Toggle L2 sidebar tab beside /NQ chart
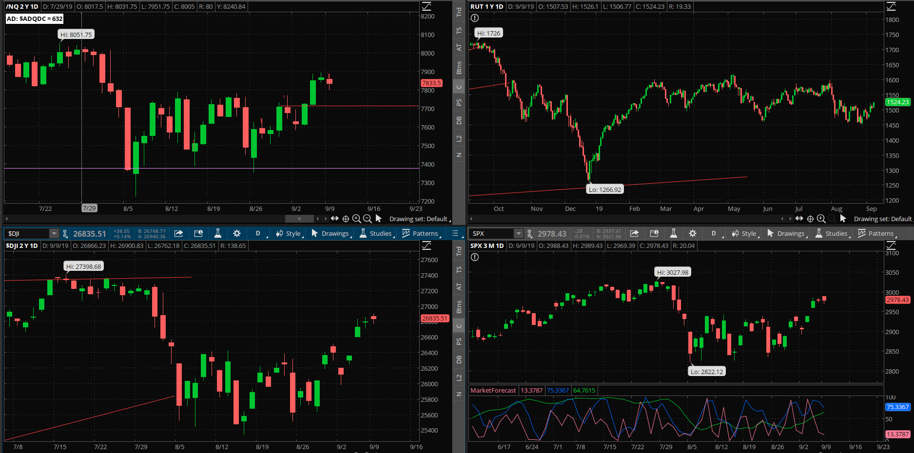The image size is (914, 453). tap(459, 139)
